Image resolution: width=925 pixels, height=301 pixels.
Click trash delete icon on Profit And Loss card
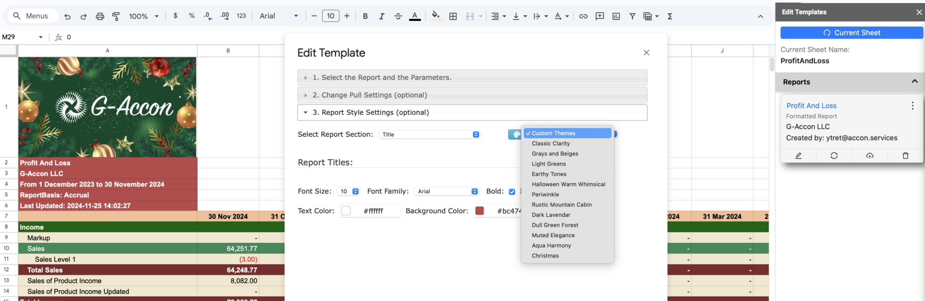click(x=905, y=155)
